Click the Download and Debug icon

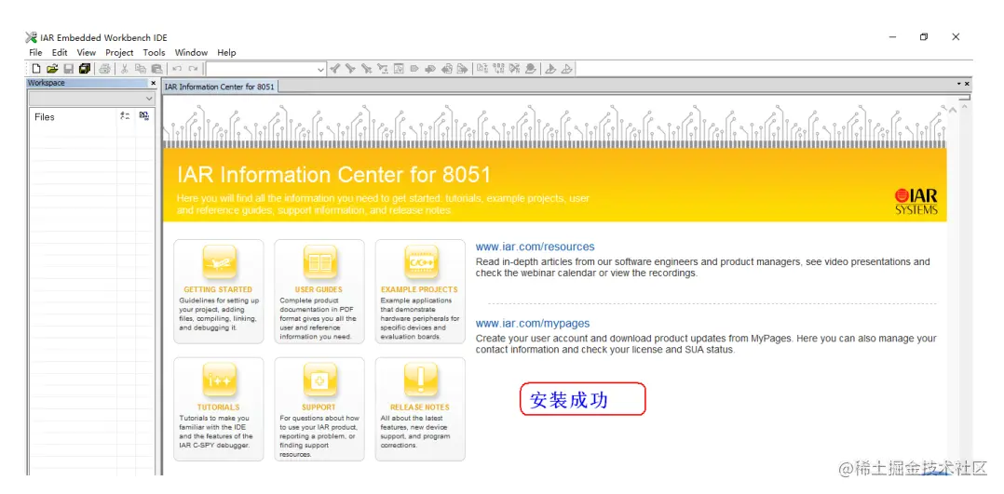550,69
